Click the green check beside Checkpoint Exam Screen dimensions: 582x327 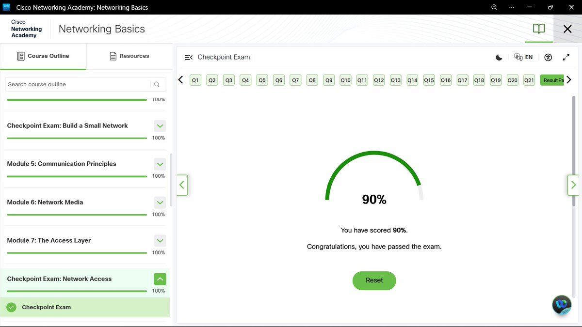tap(12, 307)
